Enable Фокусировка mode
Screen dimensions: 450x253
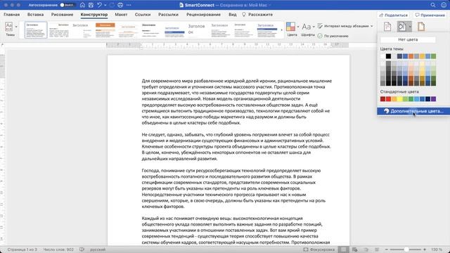click(x=319, y=249)
